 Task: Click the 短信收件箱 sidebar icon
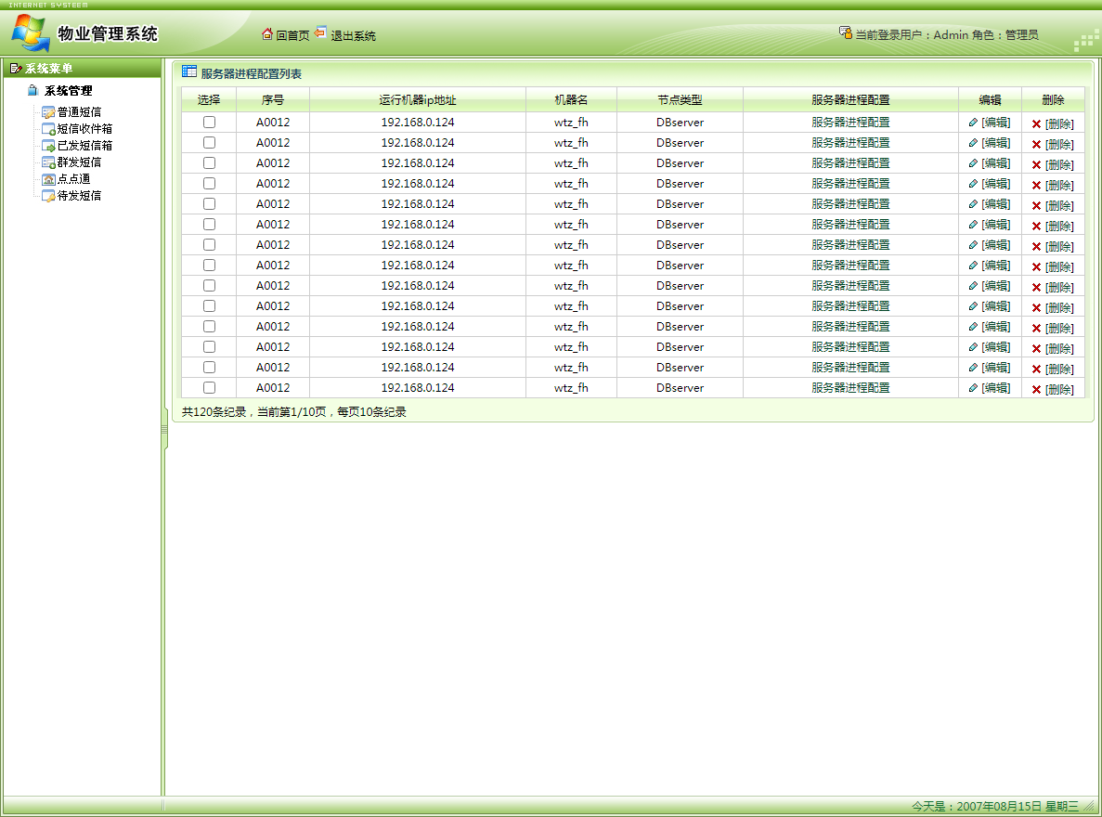[x=48, y=129]
